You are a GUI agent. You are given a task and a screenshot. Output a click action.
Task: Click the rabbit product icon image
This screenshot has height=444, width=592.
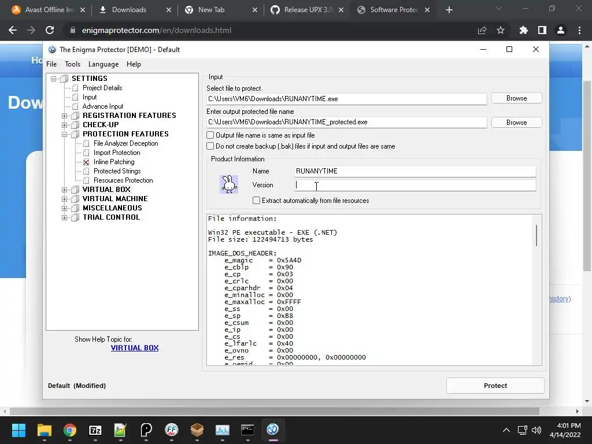point(229,184)
